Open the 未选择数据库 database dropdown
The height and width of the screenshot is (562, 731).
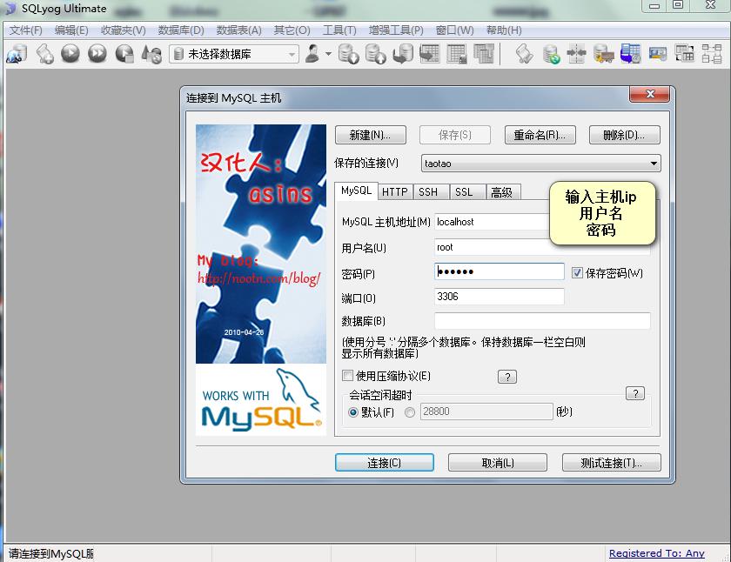(233, 54)
